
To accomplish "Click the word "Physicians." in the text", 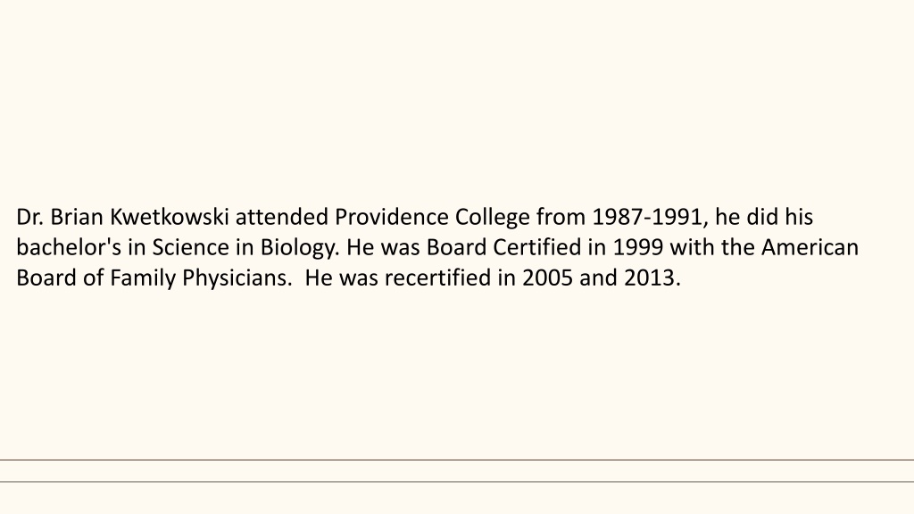I will (x=237, y=279).
